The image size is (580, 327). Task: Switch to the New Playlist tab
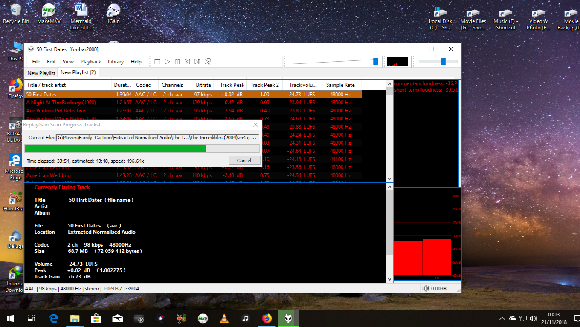tap(41, 73)
